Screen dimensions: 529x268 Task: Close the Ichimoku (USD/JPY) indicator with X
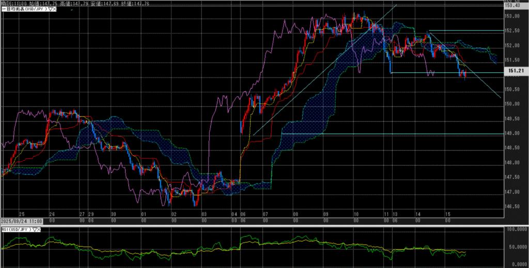pos(55,9)
